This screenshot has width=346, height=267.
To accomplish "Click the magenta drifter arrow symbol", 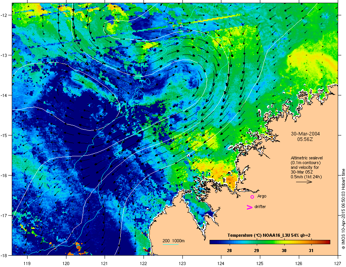I will [x=250, y=207].
